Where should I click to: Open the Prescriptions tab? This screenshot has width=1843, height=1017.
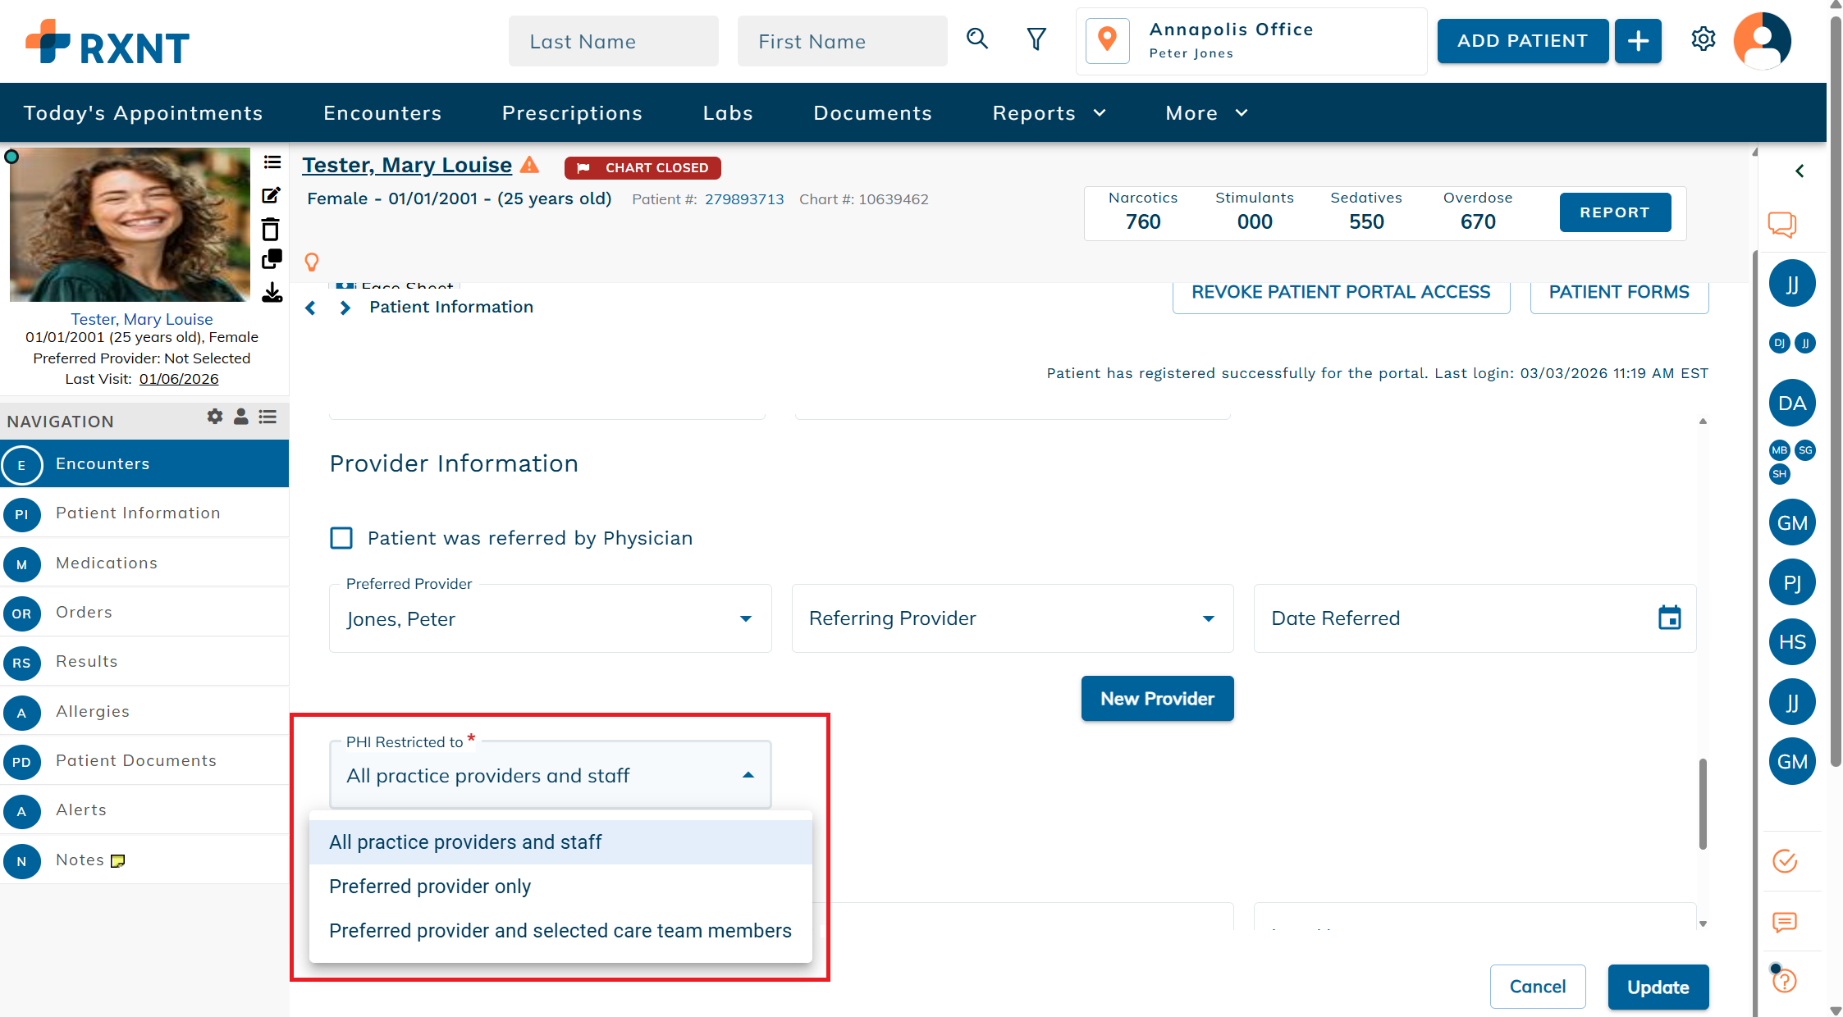[x=572, y=113]
